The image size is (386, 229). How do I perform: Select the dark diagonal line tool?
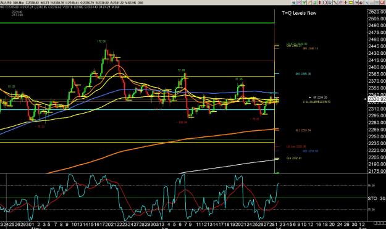(335, 2)
